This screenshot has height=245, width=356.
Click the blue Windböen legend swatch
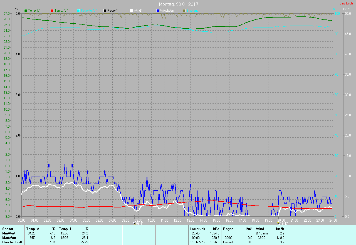(x=158, y=11)
